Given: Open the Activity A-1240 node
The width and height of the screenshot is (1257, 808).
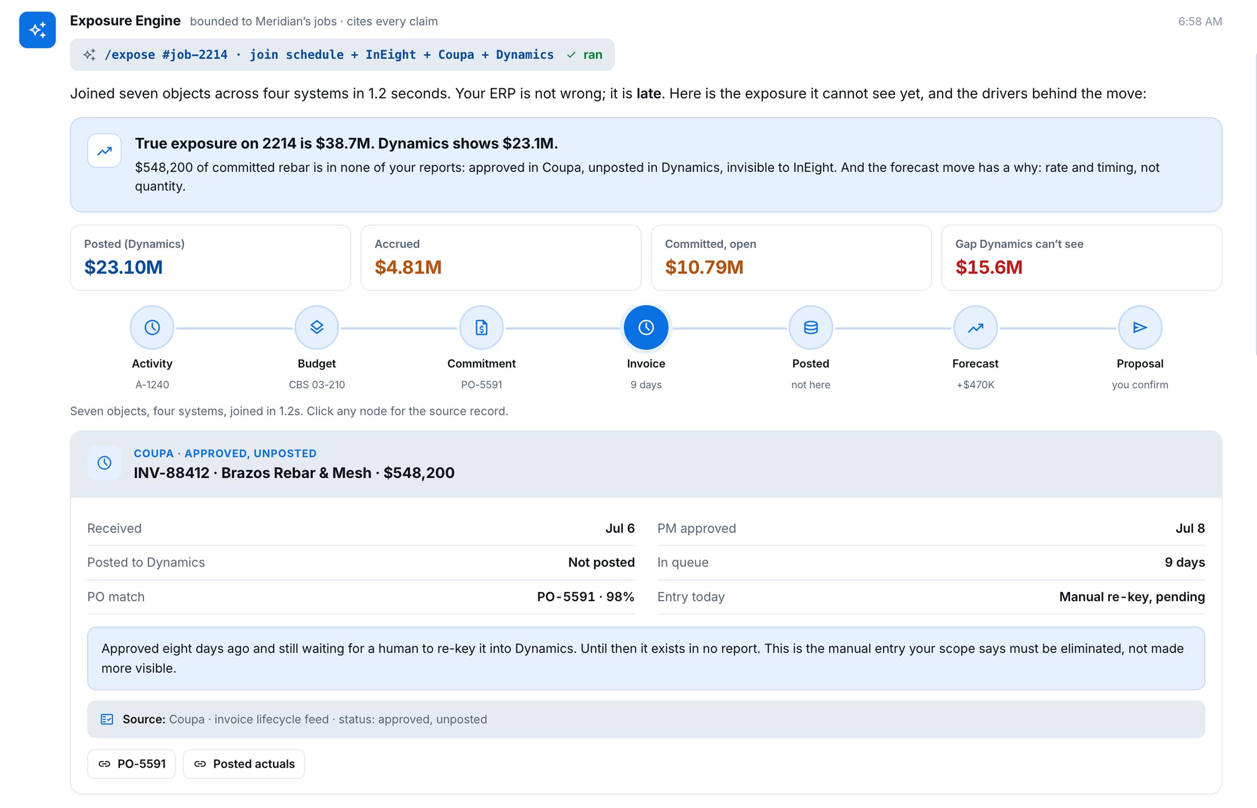Looking at the screenshot, I should [152, 328].
